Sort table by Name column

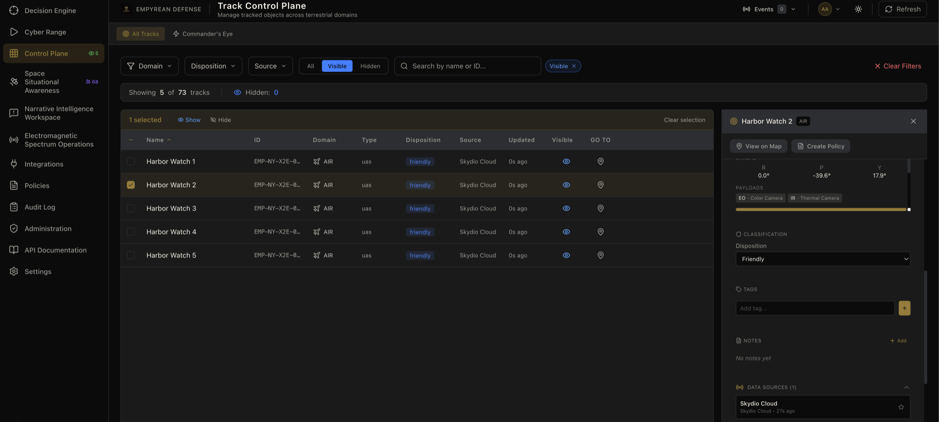coord(158,140)
